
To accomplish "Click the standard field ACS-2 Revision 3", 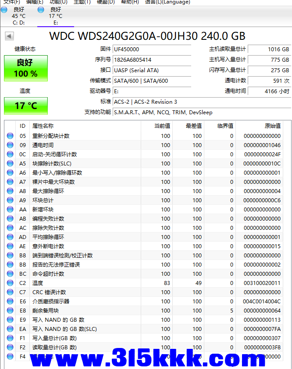I will [x=202, y=102].
